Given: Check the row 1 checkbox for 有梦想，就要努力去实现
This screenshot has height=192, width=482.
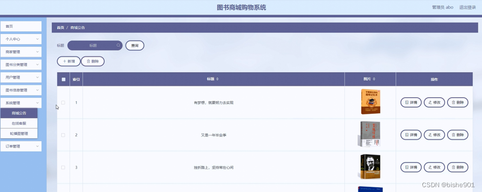Looking at the screenshot, I should [x=63, y=103].
